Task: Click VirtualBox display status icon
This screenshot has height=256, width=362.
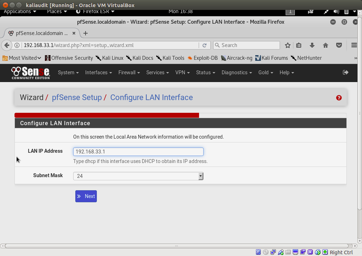Action: (x=295, y=252)
